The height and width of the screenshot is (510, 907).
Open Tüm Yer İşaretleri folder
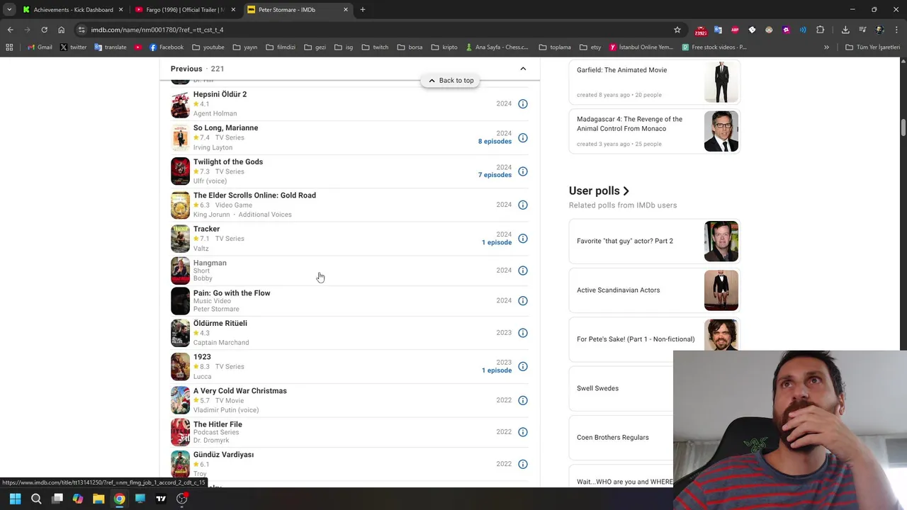click(872, 47)
